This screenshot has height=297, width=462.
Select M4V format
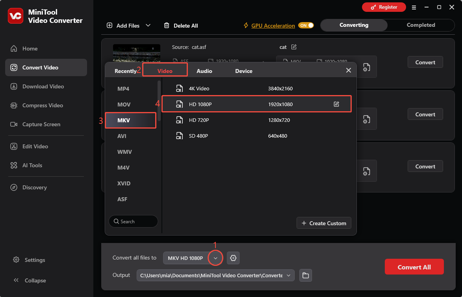point(131,168)
